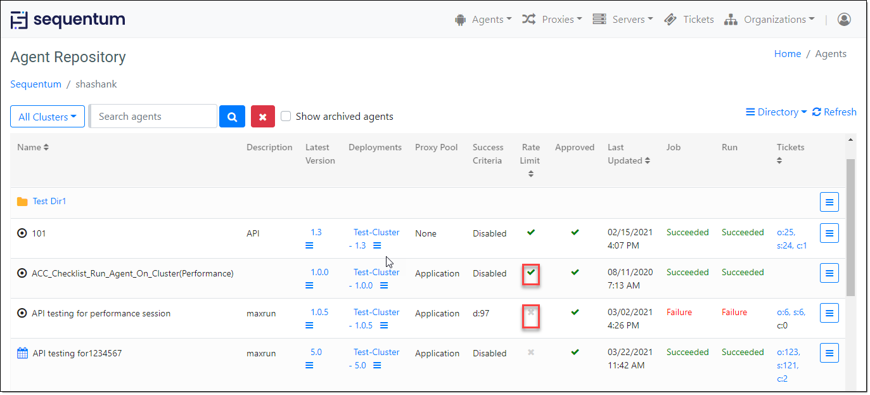Click the user profile avatar icon
Image resolution: width=870 pixels, height=395 pixels.
click(x=844, y=20)
